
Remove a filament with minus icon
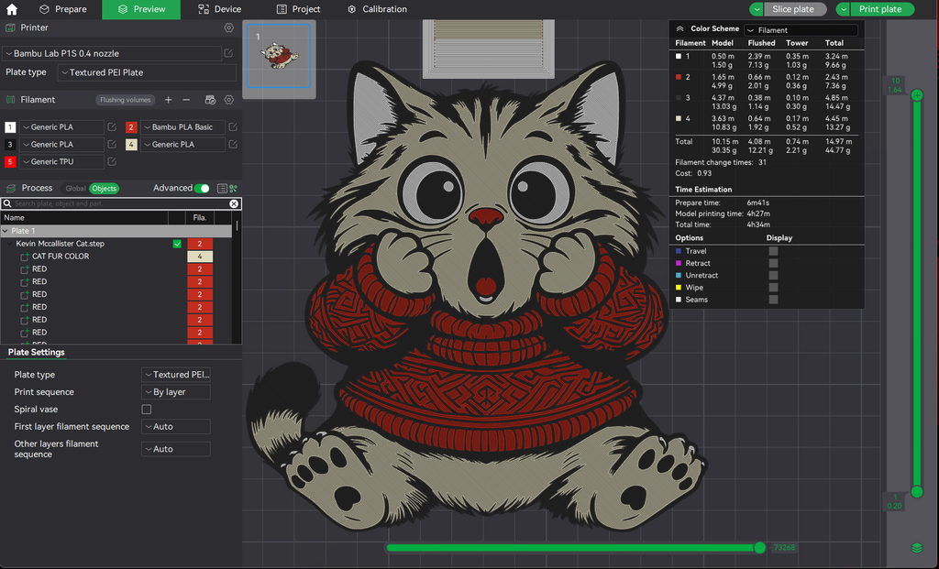tap(186, 100)
